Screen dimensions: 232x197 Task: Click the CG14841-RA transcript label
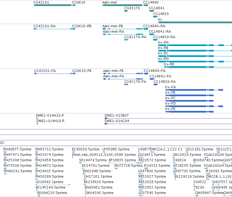[x=160, y=32]
